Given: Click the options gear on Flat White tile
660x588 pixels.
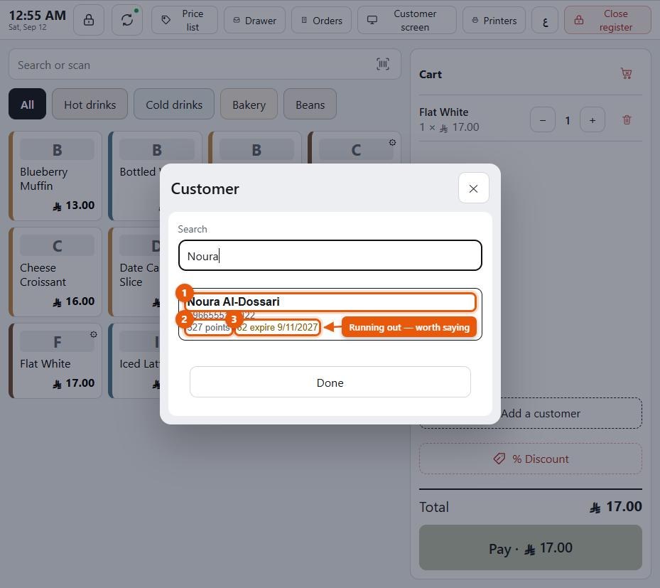Looking at the screenshot, I should tap(94, 334).
